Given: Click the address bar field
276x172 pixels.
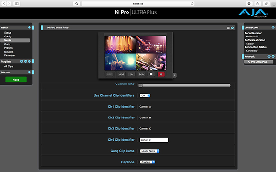Looking at the screenshot, I should [x=138, y=3].
